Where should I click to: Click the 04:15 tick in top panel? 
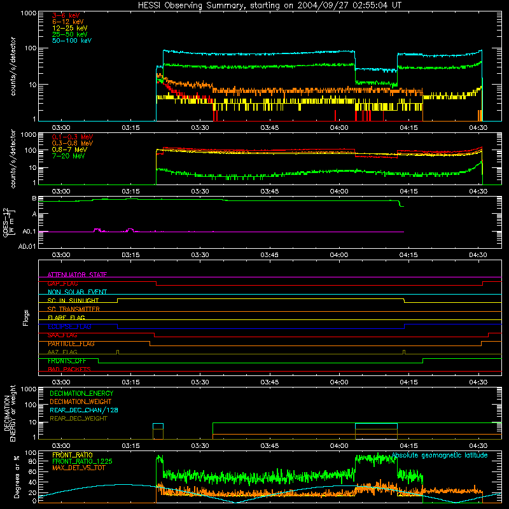point(408,128)
